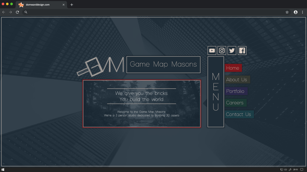Click the Twitter bird icon
307x172 pixels.
coord(232,50)
